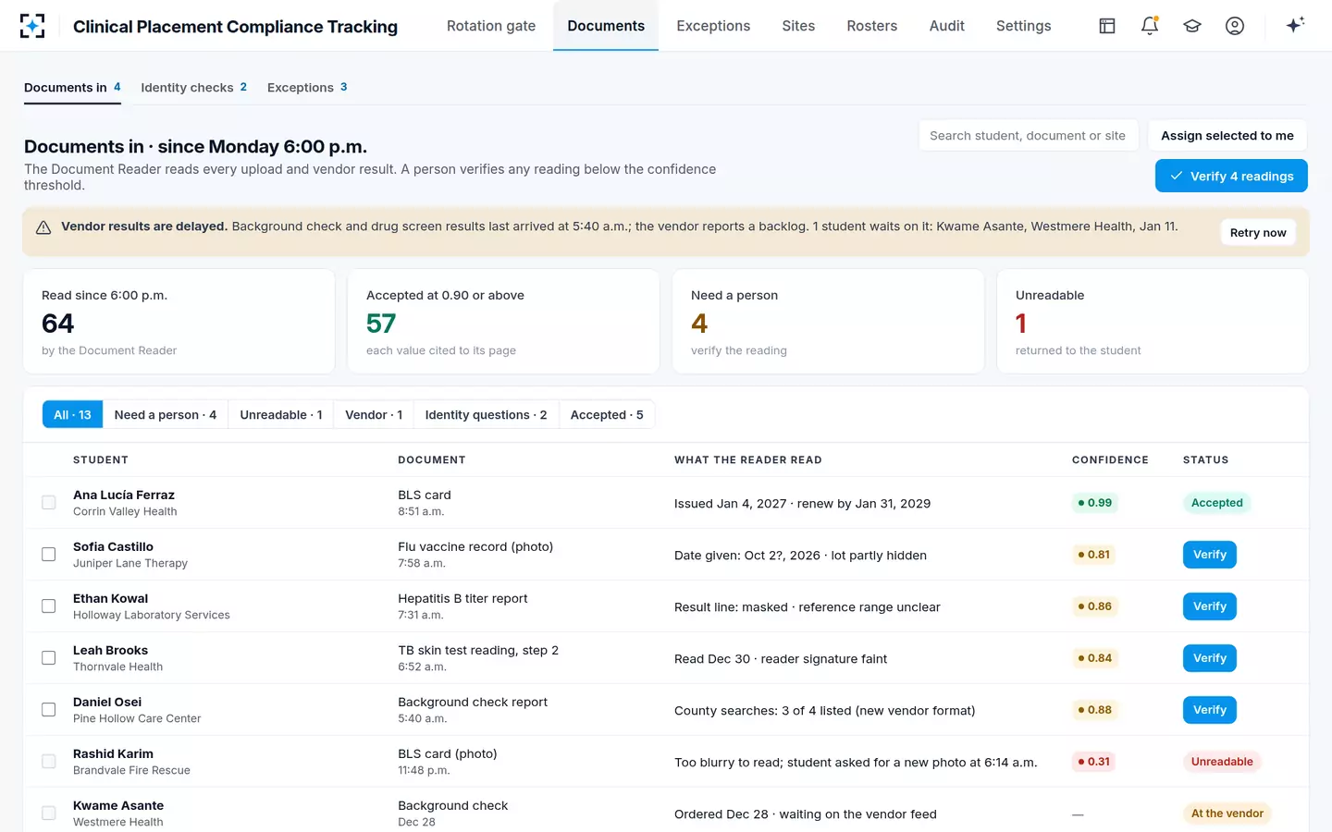
Task: Click the STATUS column header
Action: point(1206,460)
